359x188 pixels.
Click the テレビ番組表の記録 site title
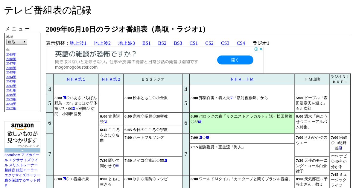[x=48, y=10]
